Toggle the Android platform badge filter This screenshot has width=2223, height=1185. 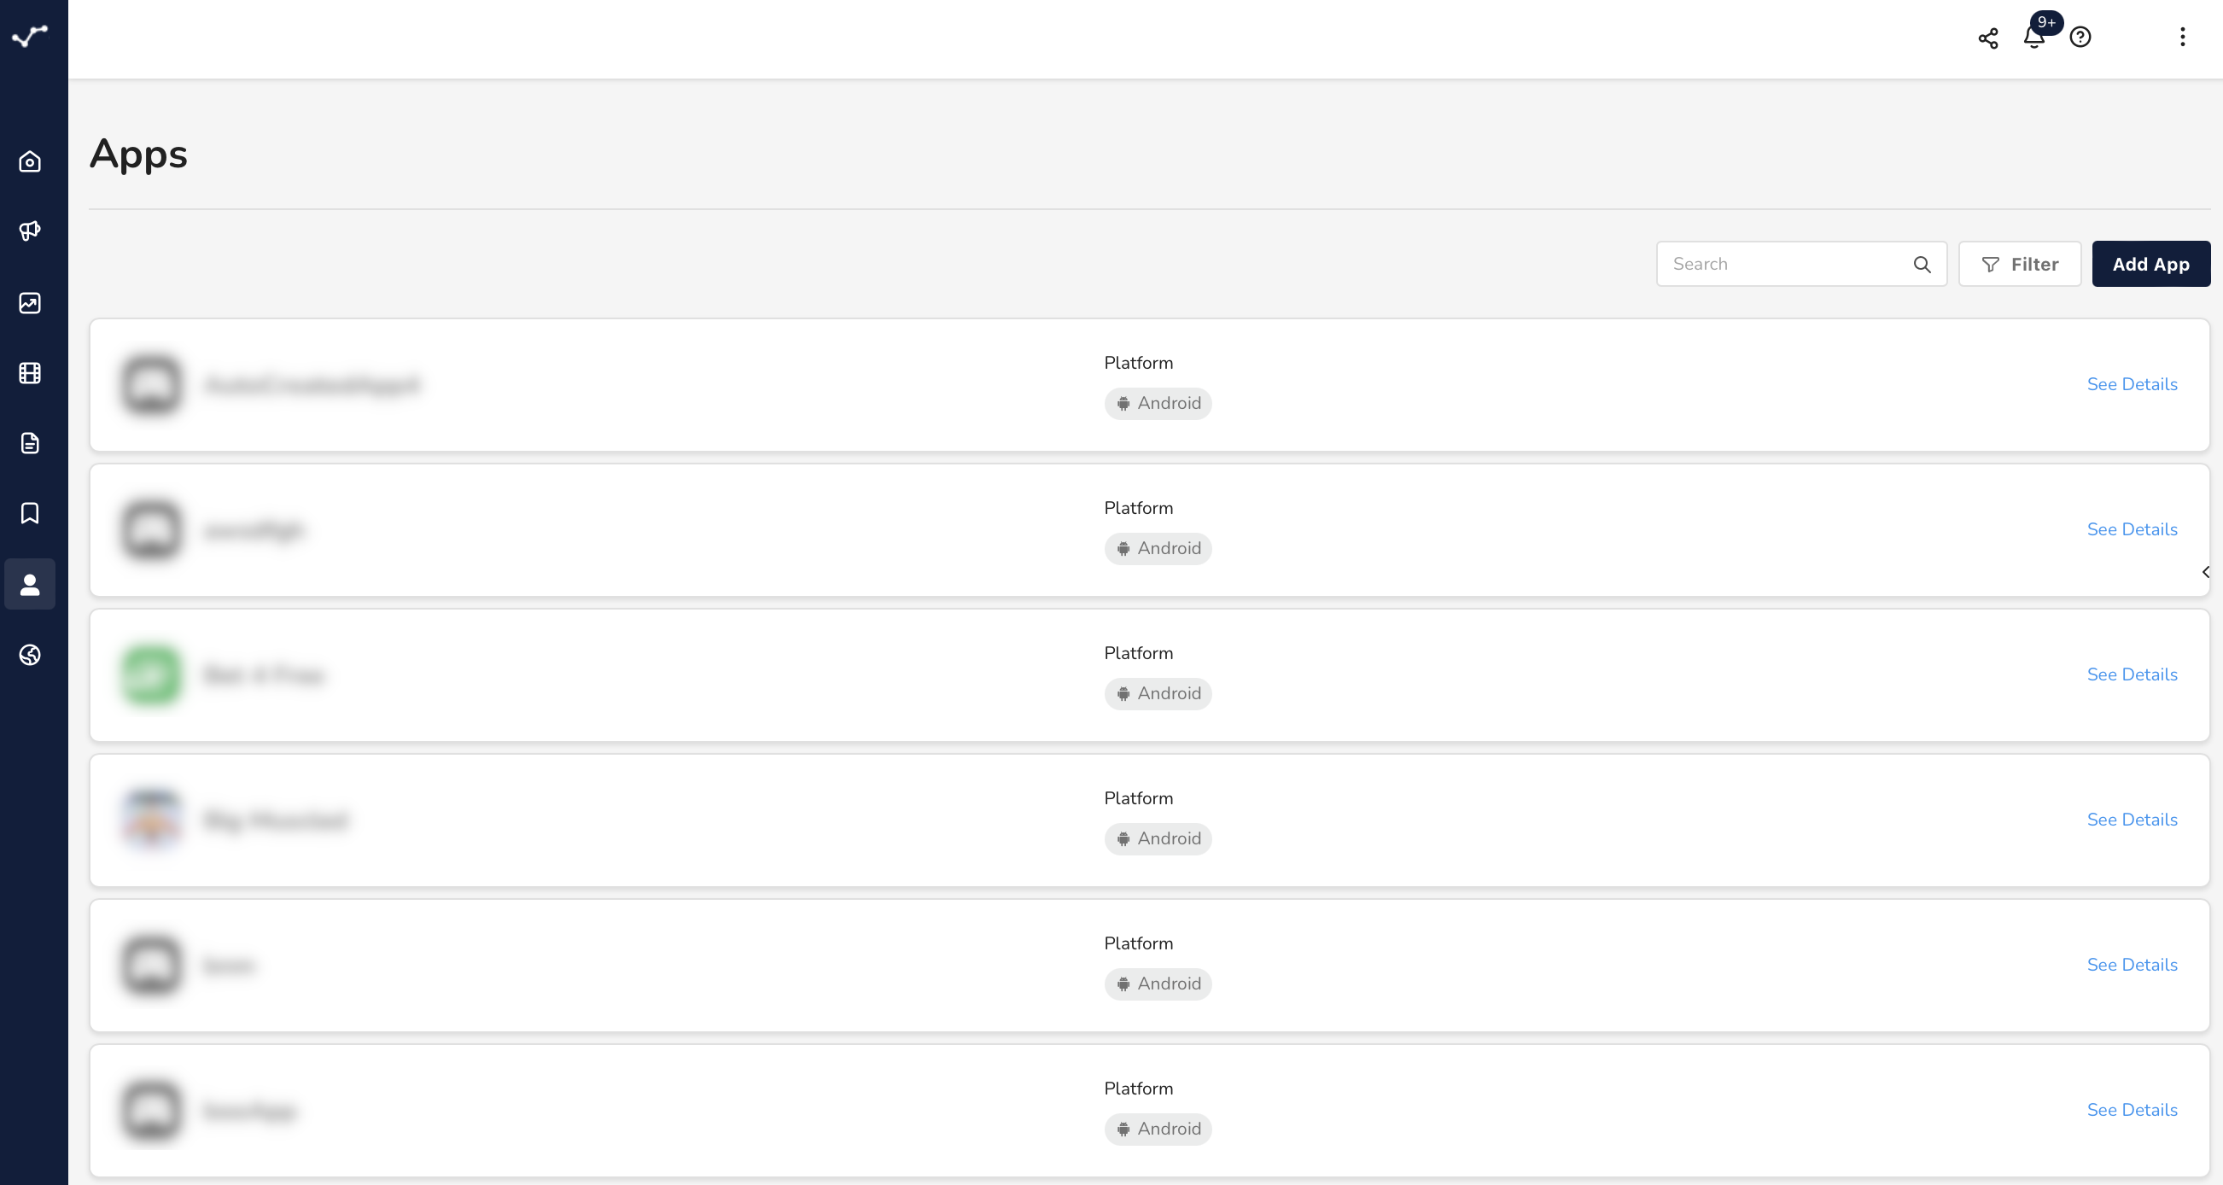click(1157, 403)
